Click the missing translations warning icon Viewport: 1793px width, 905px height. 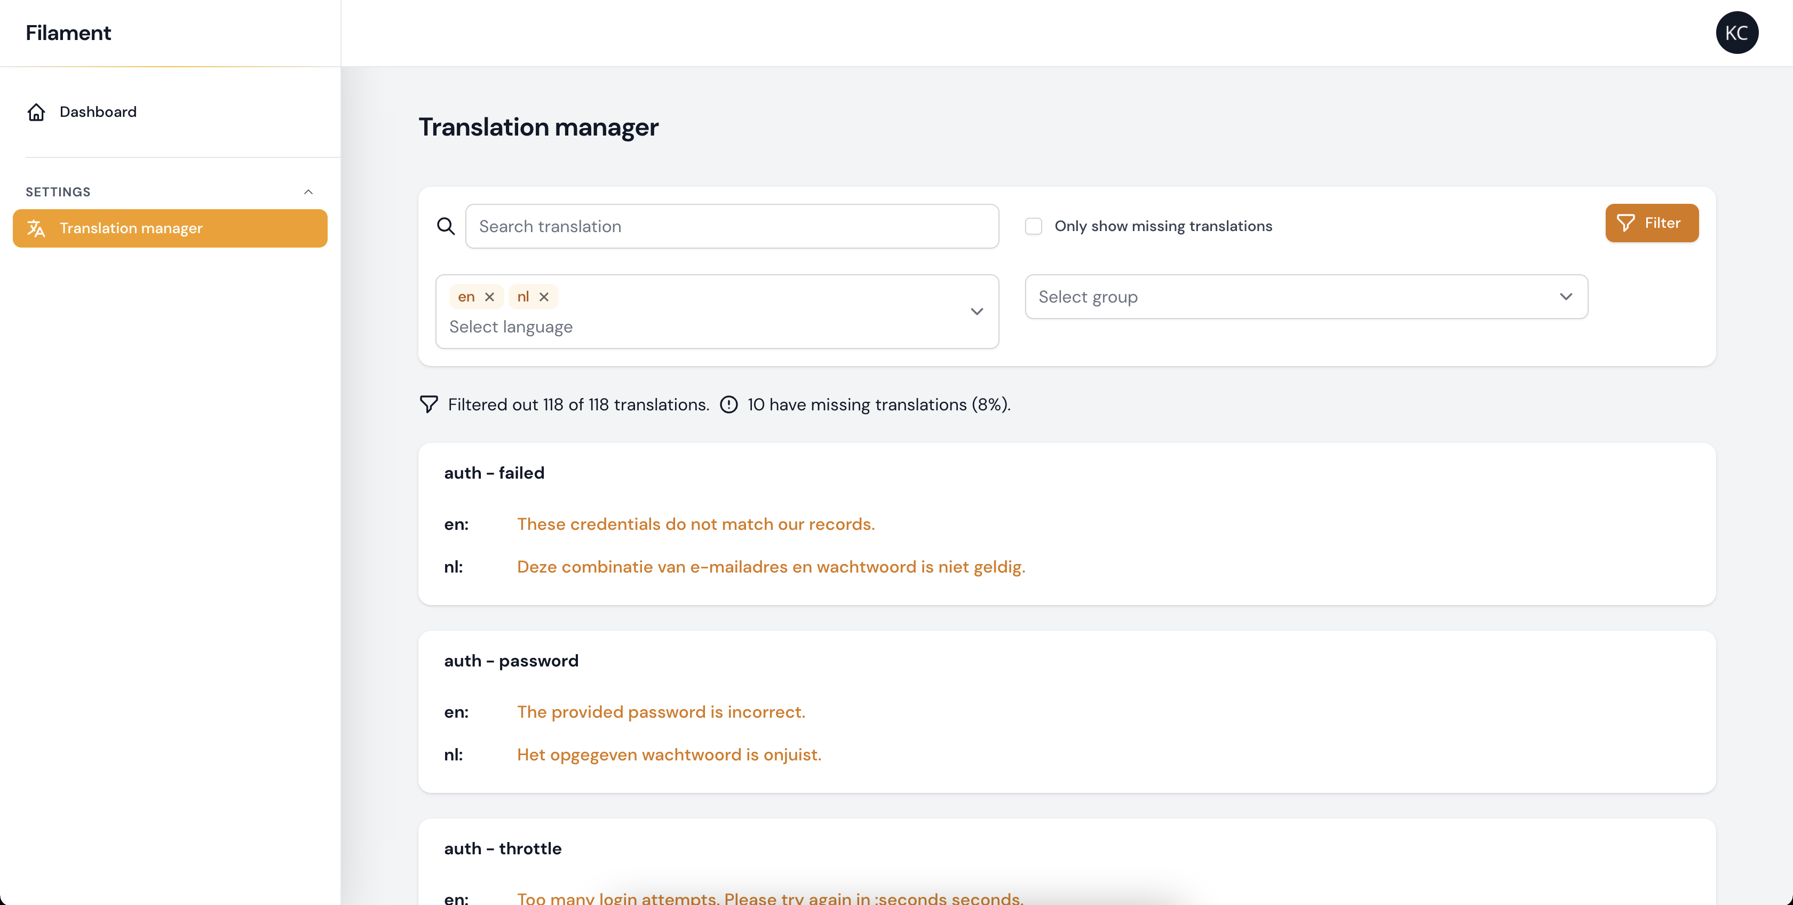729,404
